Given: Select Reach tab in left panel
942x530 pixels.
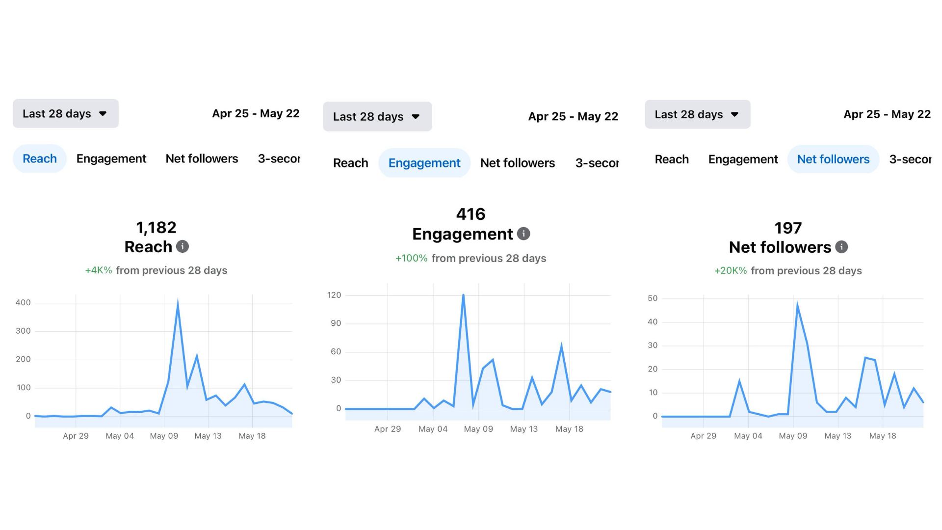Looking at the screenshot, I should click(x=40, y=159).
